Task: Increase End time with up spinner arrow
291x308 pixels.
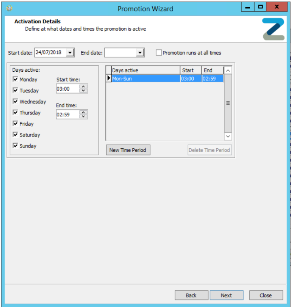Action: point(84,112)
